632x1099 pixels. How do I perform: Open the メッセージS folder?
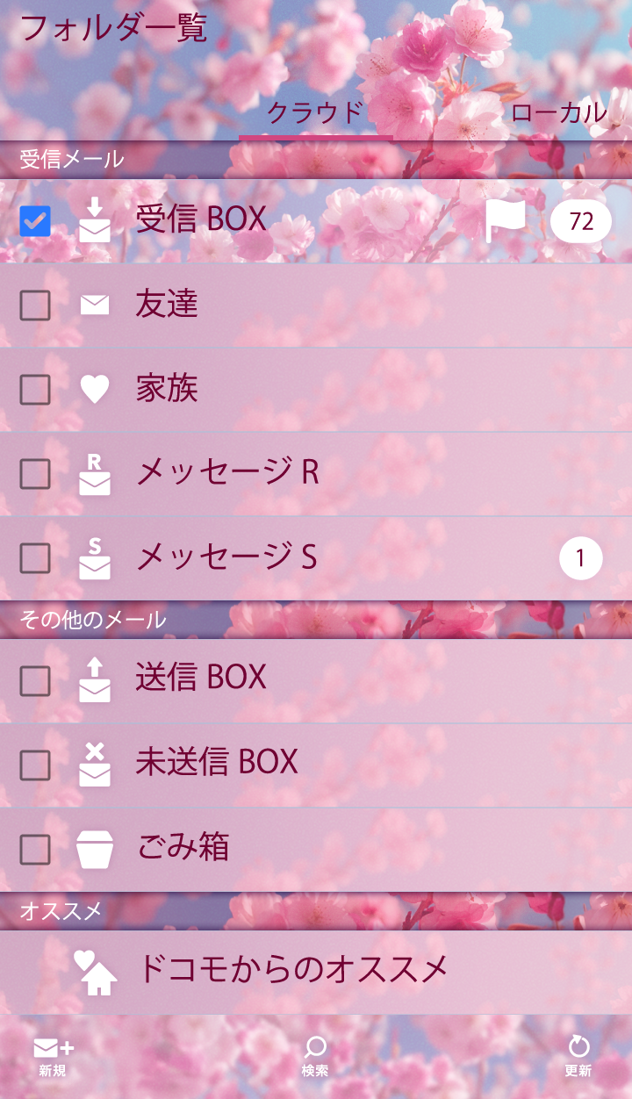226,557
